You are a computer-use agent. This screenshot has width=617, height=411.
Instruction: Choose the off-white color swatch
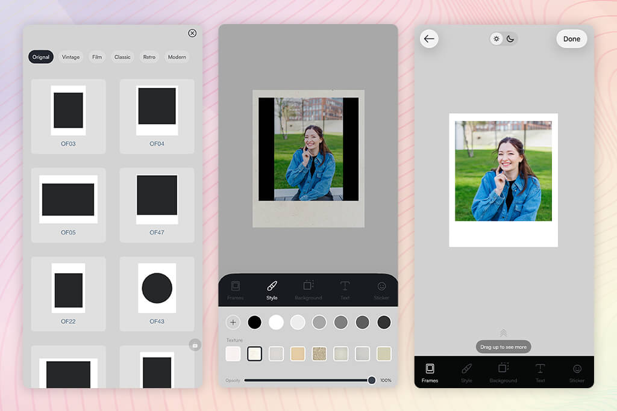pyautogui.click(x=298, y=322)
